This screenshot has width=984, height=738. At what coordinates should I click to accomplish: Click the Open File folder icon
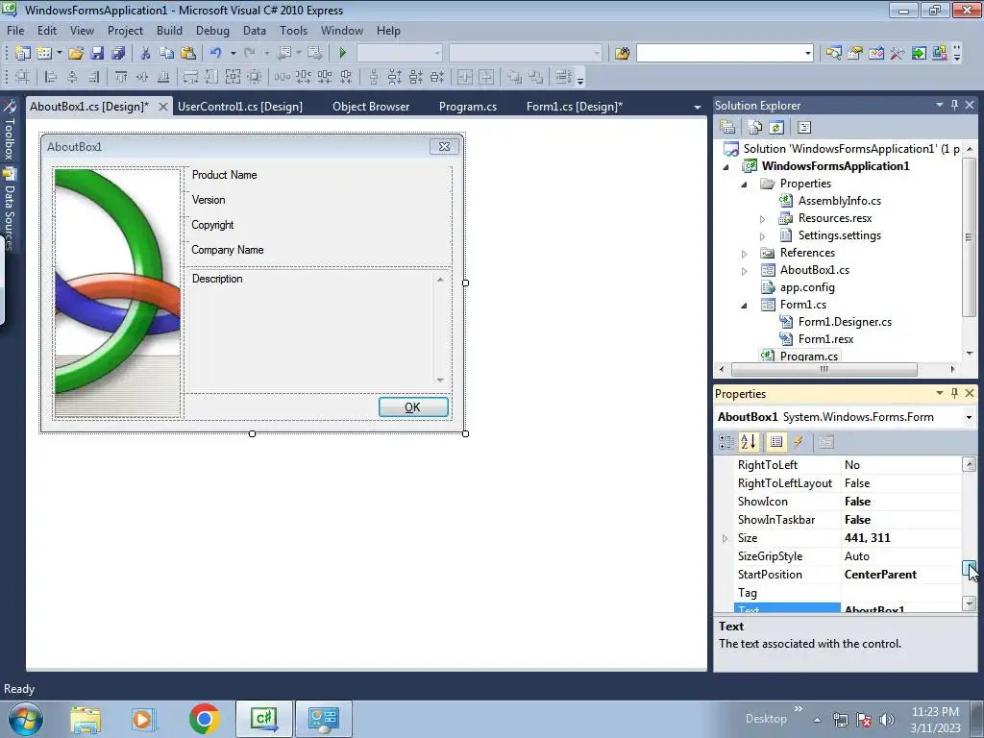point(76,54)
